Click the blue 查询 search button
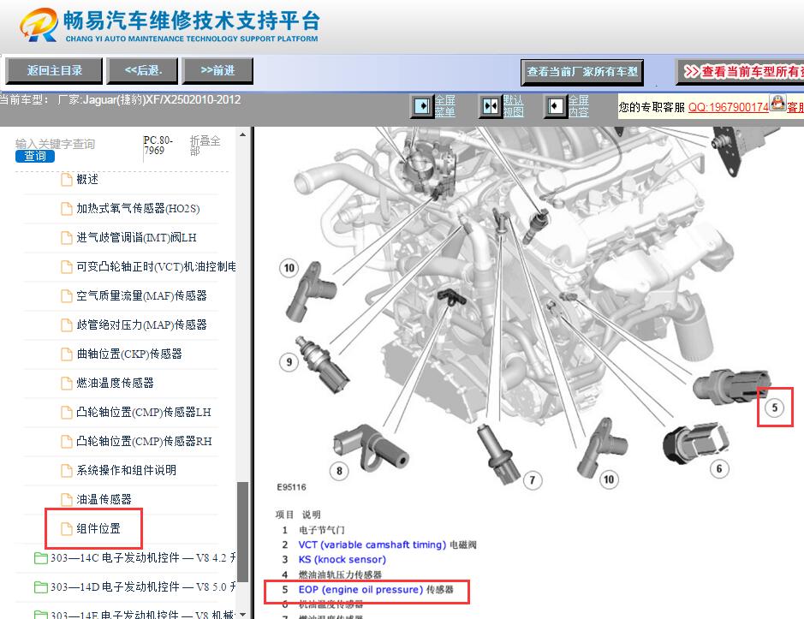Screen dimensions: 804x619 point(35,156)
